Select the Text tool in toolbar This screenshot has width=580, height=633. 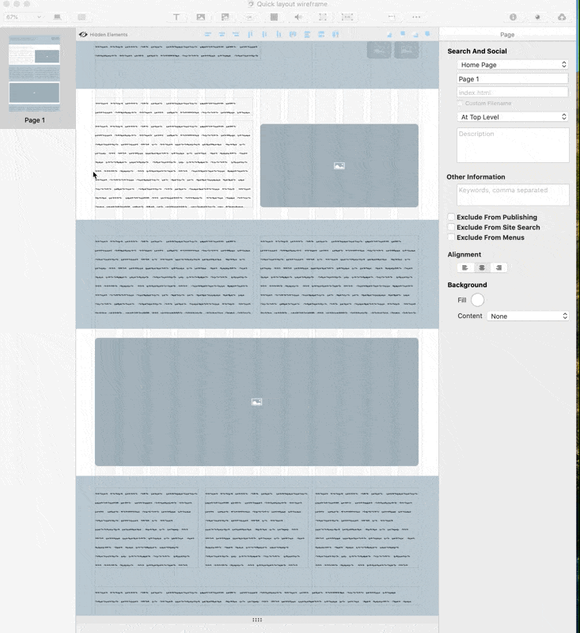coord(176,17)
